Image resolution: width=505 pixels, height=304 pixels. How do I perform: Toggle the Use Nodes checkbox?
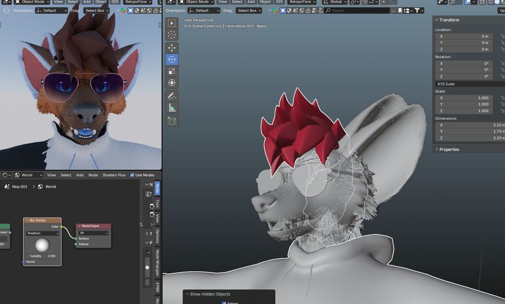click(132, 175)
